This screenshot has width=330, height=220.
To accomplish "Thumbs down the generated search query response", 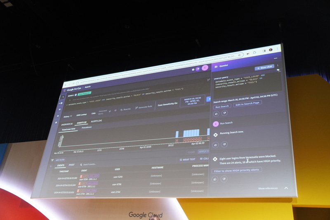I will 224,113.
